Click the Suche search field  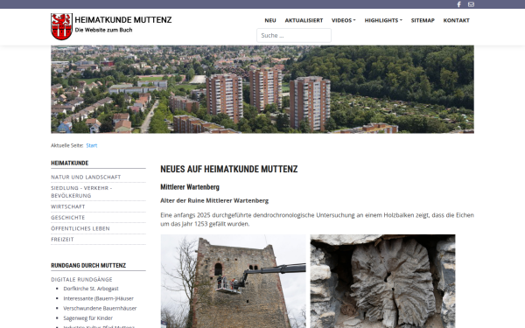click(x=294, y=36)
